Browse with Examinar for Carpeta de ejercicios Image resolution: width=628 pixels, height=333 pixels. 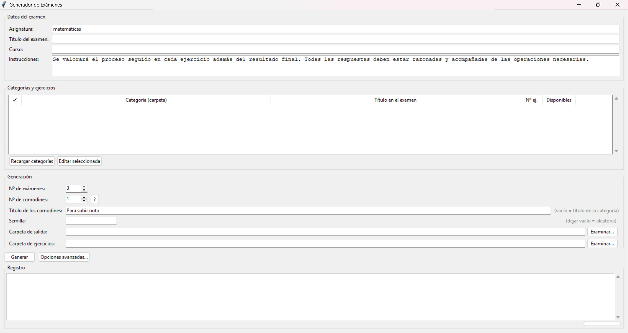[602, 244]
